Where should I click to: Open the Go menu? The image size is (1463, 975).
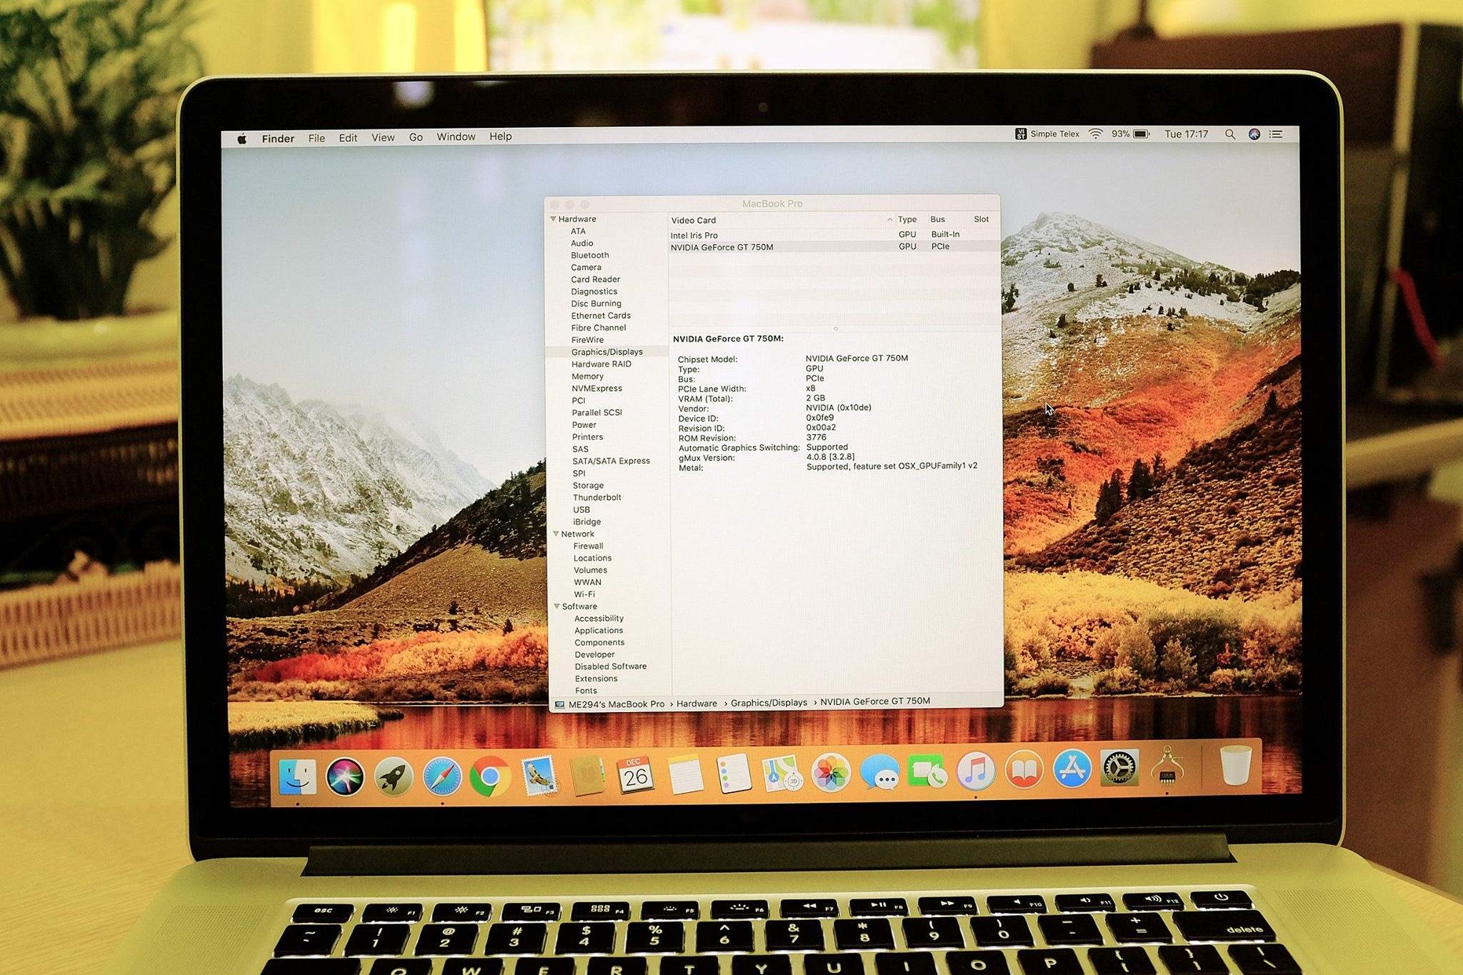point(416,137)
